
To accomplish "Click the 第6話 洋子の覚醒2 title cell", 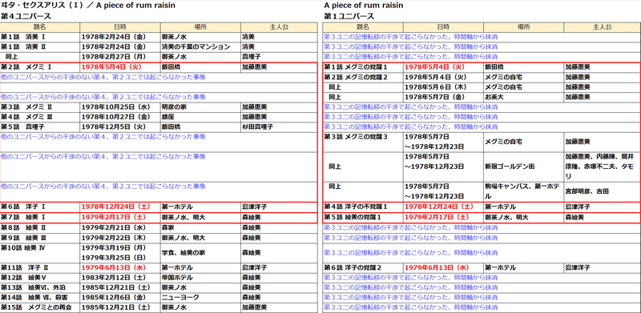I will tap(363, 268).
